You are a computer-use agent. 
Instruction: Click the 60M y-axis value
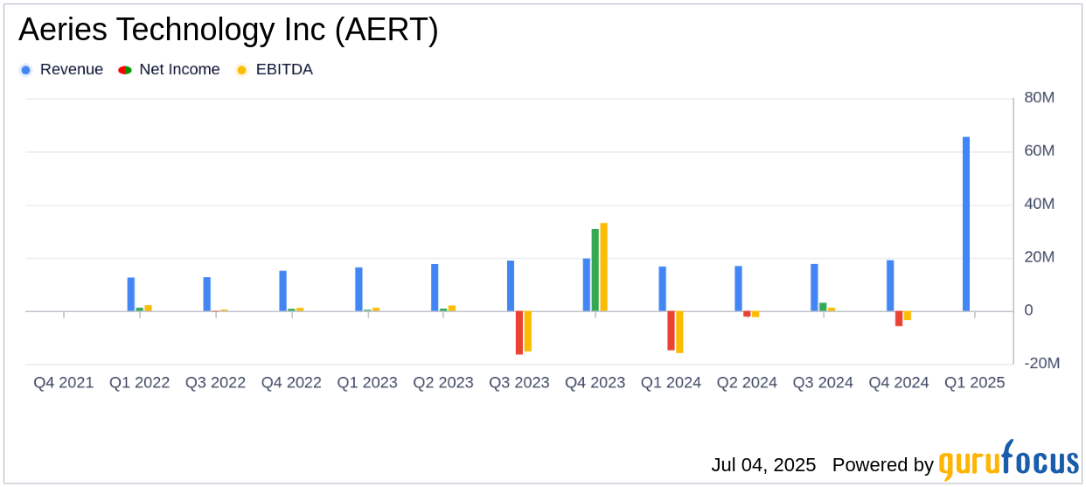pos(1040,151)
